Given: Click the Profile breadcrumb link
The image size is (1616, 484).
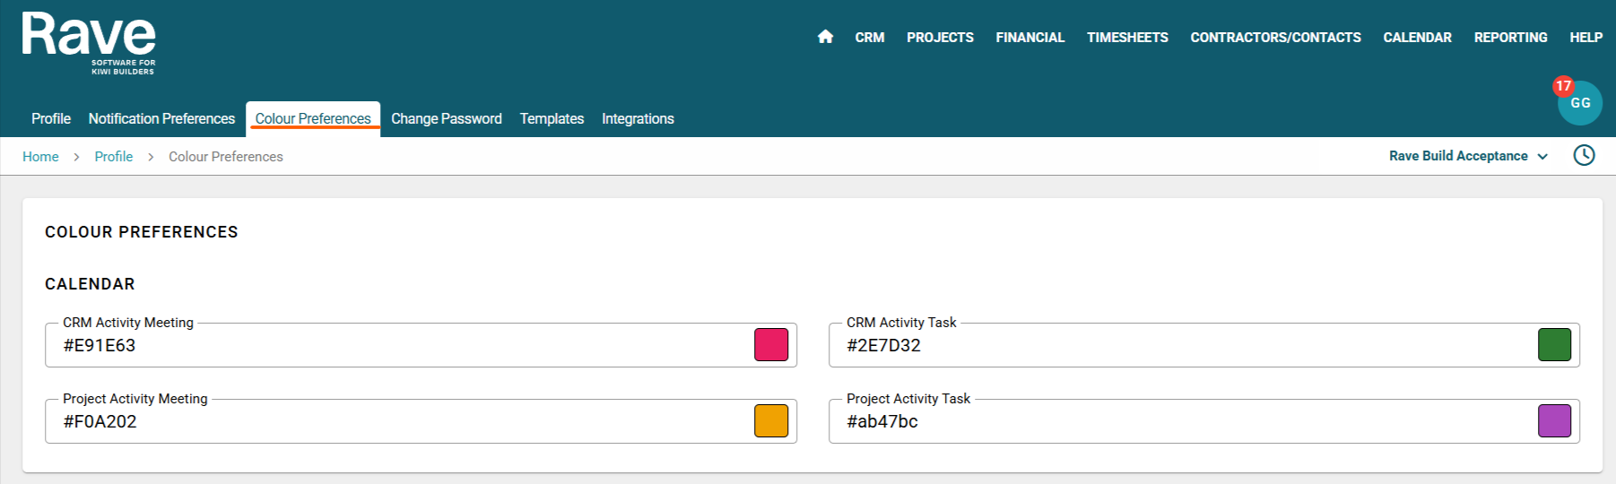Looking at the screenshot, I should point(114,157).
